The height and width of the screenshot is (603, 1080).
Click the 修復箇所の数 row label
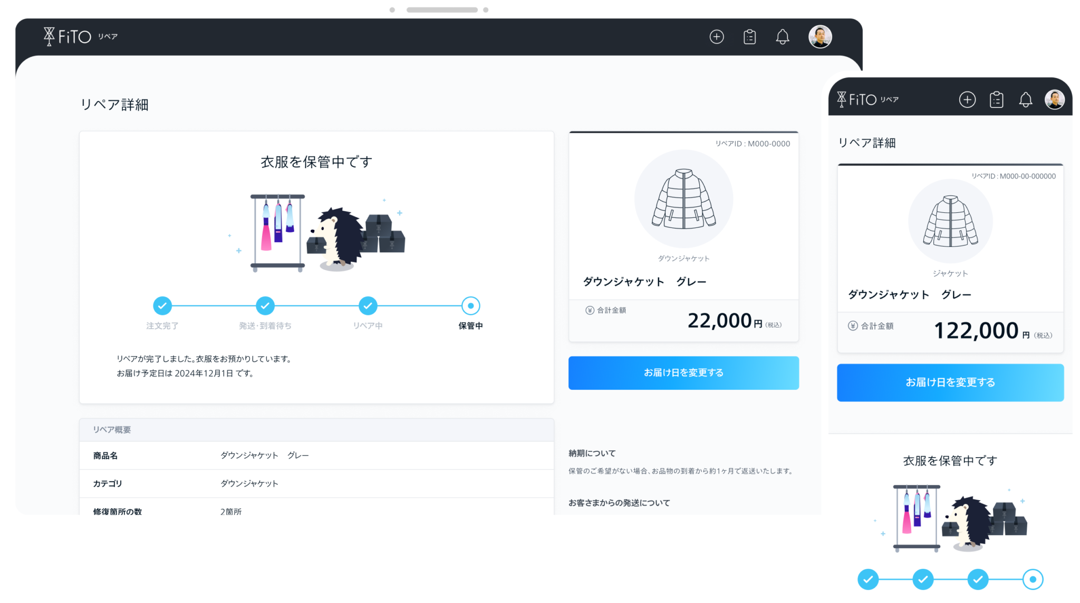pos(117,511)
